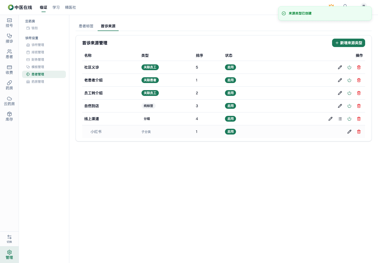Viewport: 378px width, 263px height.
Task: Edit the 线上渠道 row
Action: coord(330,119)
